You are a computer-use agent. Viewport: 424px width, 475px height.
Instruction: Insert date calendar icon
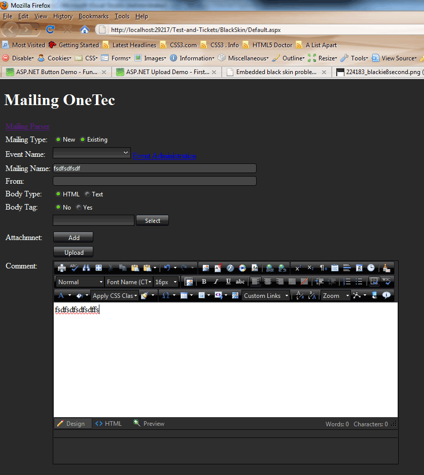coord(359,268)
